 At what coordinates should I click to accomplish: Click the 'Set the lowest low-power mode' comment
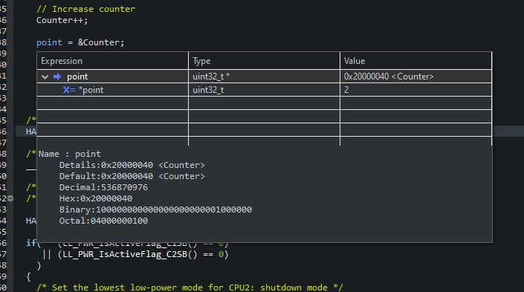[x=190, y=288]
